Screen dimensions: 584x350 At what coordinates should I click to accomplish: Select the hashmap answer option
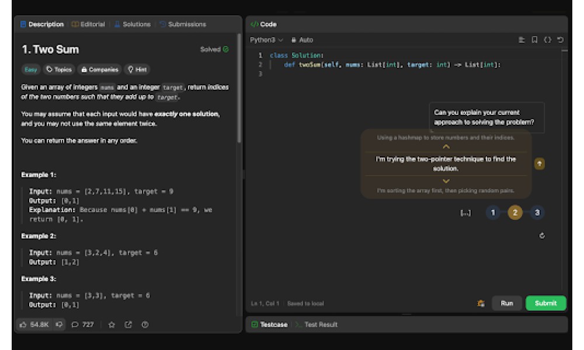[446, 138]
